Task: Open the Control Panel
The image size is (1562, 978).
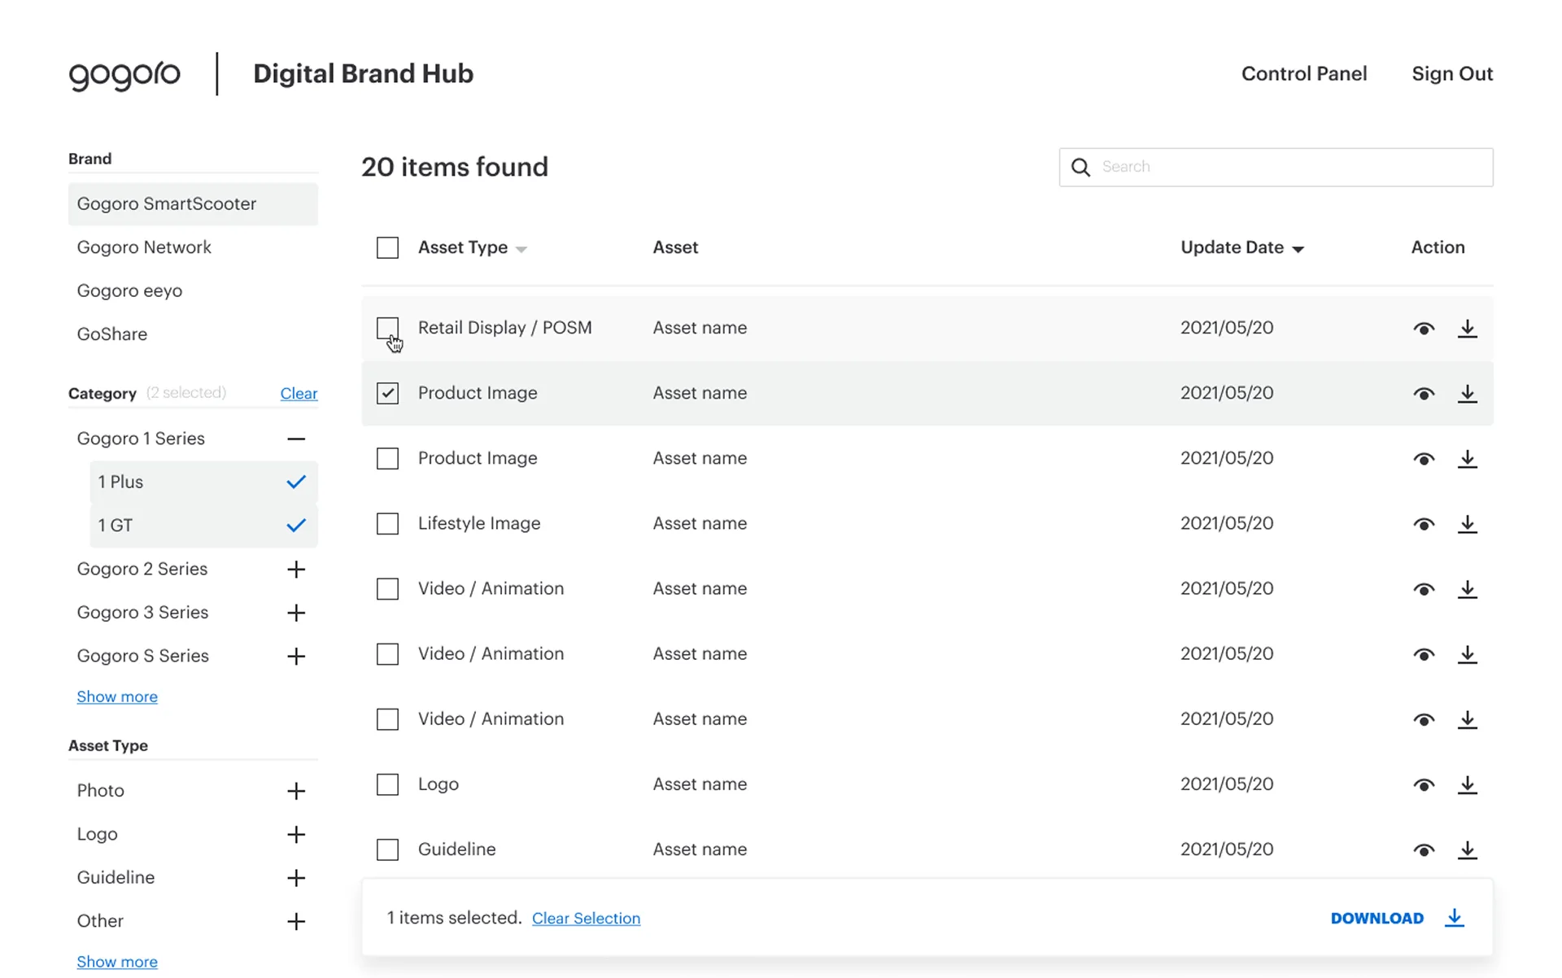Action: [x=1304, y=73]
